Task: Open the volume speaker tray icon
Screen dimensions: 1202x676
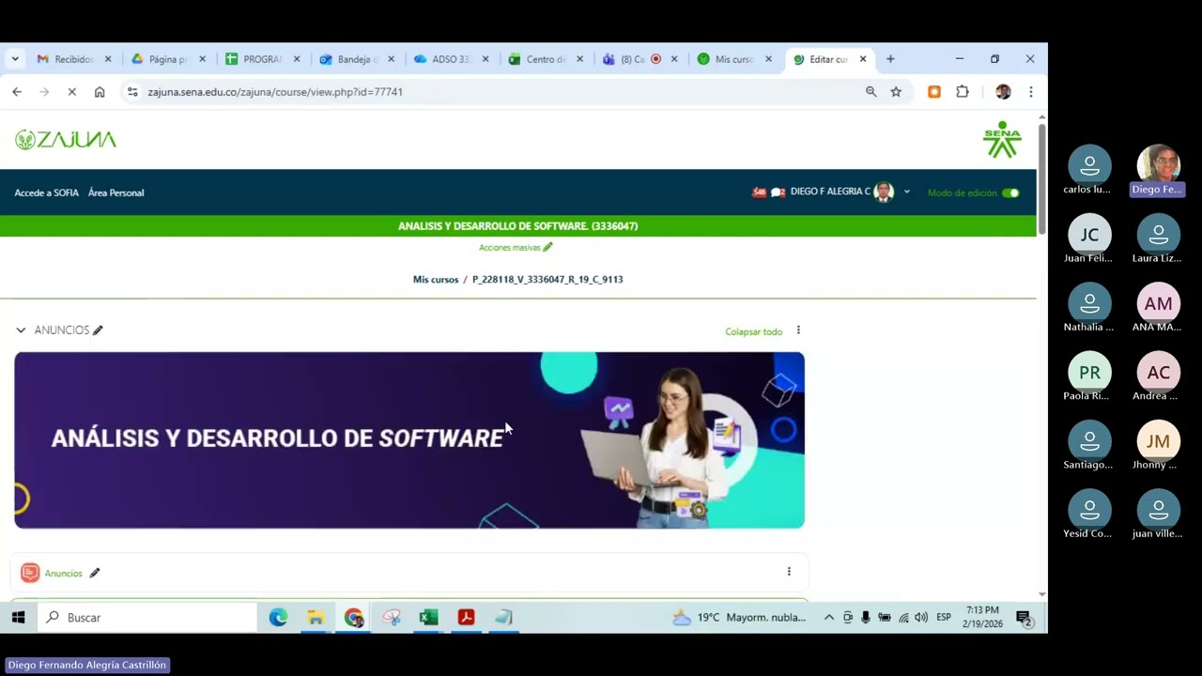Action: point(921,617)
